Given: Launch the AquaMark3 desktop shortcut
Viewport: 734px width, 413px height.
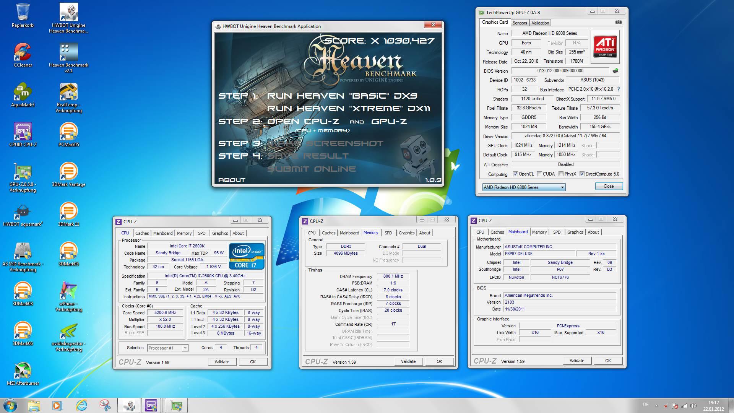Looking at the screenshot, I should (x=23, y=95).
